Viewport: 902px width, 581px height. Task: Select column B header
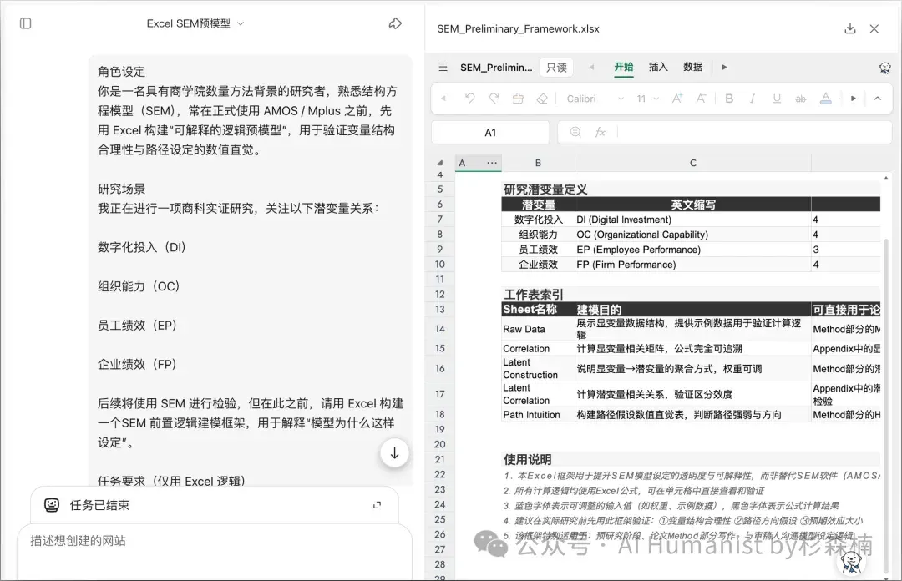(538, 163)
